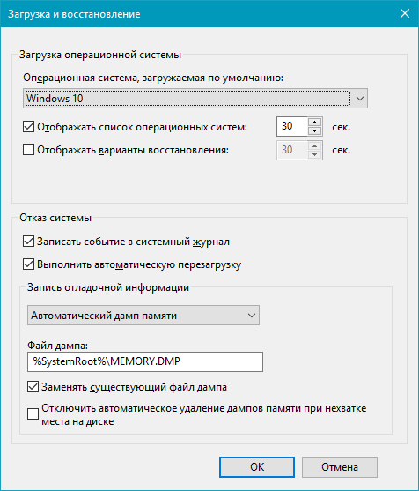Decrease OS list display time with down arrow
The image size is (419, 491).
(314, 130)
